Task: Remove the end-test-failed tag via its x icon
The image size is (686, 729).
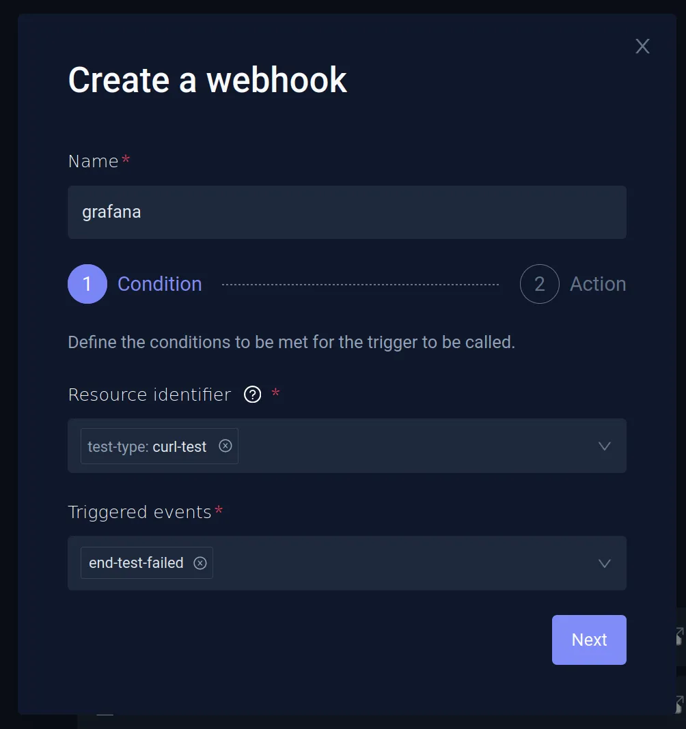Action: tap(200, 562)
